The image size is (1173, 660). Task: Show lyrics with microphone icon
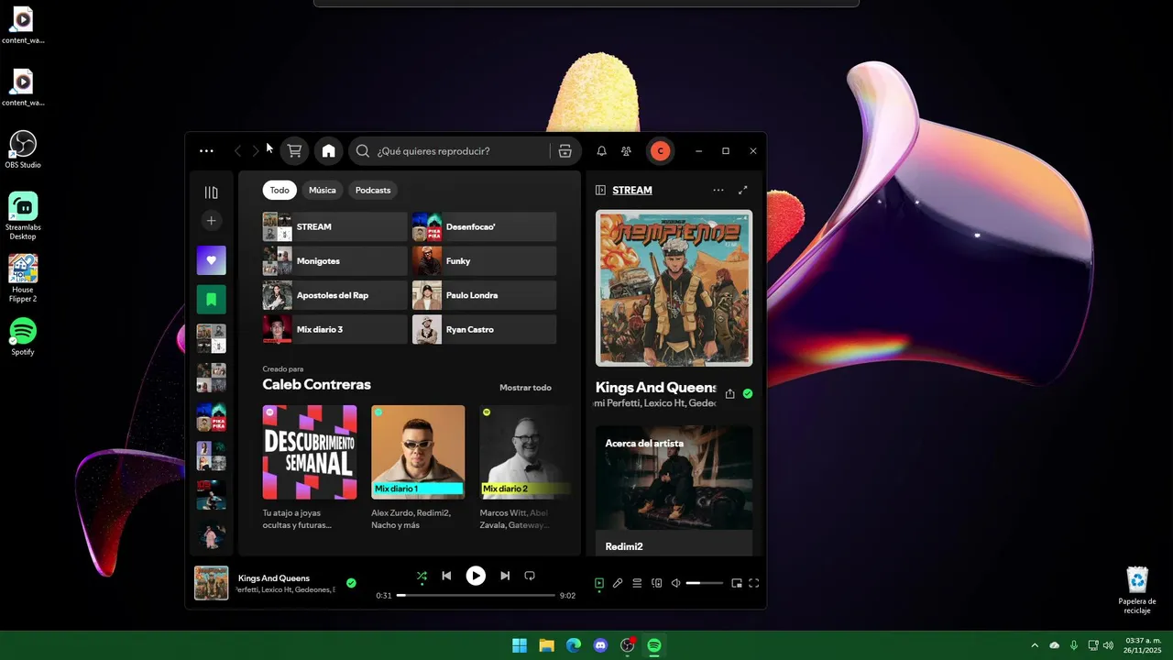click(618, 583)
